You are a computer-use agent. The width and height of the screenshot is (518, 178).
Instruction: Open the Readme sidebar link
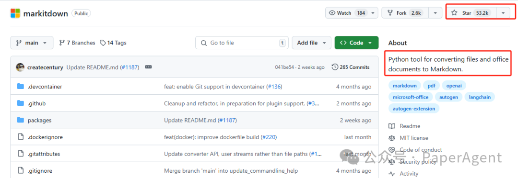(x=410, y=126)
